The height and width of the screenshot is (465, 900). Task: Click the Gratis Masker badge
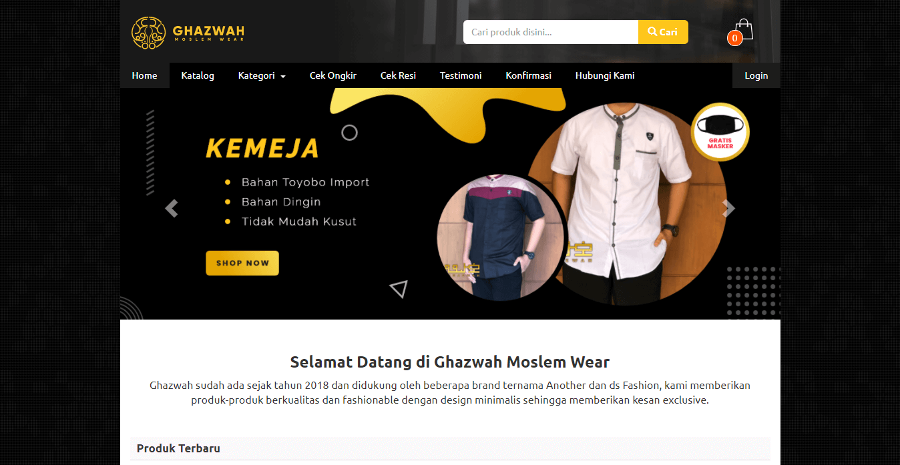pos(720,131)
